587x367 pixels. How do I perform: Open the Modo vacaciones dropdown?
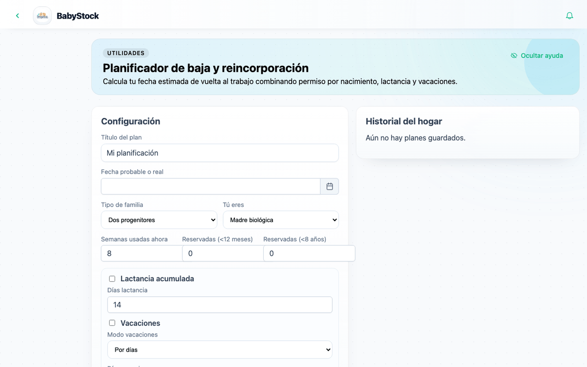[x=220, y=350]
